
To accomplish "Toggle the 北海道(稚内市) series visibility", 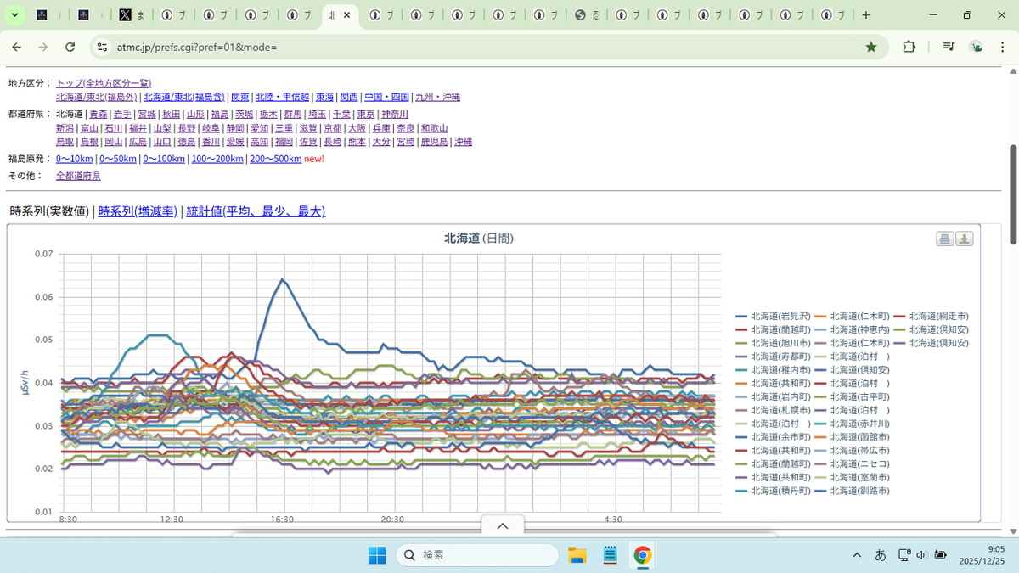I will [x=774, y=370].
